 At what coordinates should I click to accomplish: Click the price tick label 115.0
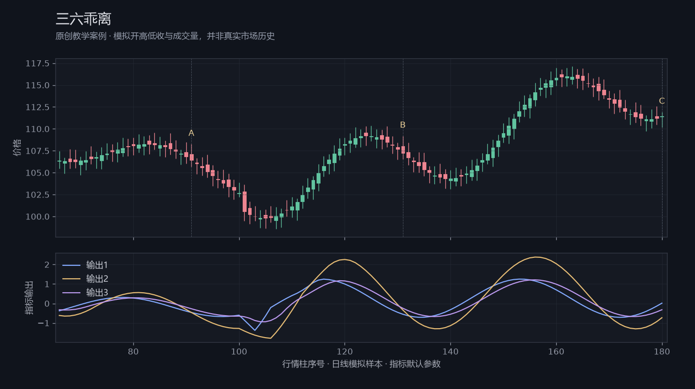(37, 86)
